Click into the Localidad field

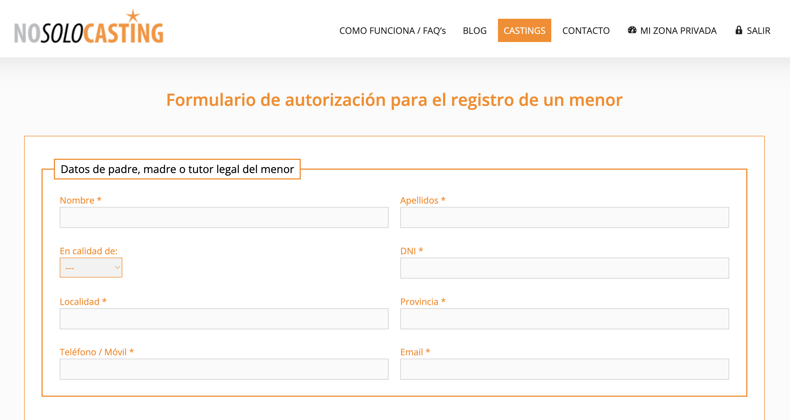click(224, 319)
